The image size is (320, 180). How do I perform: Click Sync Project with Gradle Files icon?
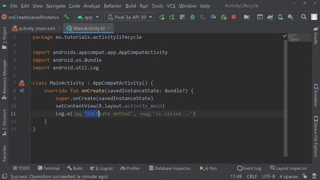point(270,17)
